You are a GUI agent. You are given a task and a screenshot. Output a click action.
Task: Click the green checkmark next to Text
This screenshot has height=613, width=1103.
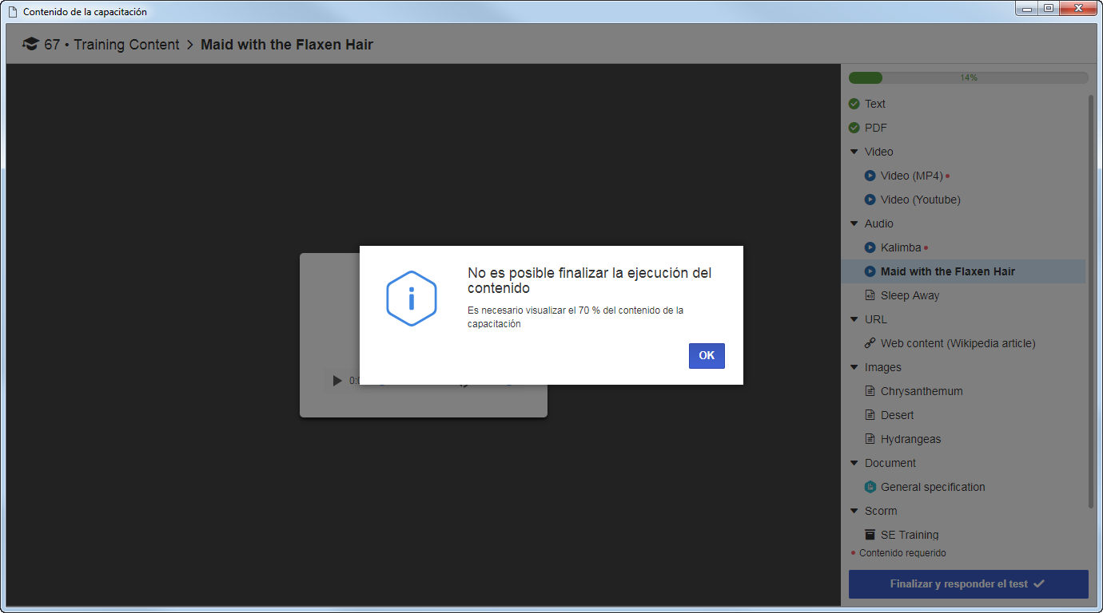[854, 104]
